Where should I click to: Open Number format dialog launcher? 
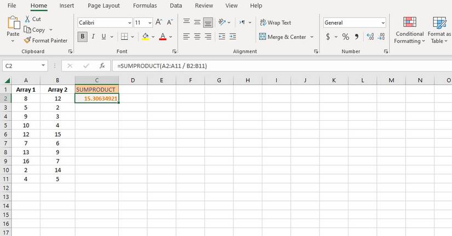386,51
